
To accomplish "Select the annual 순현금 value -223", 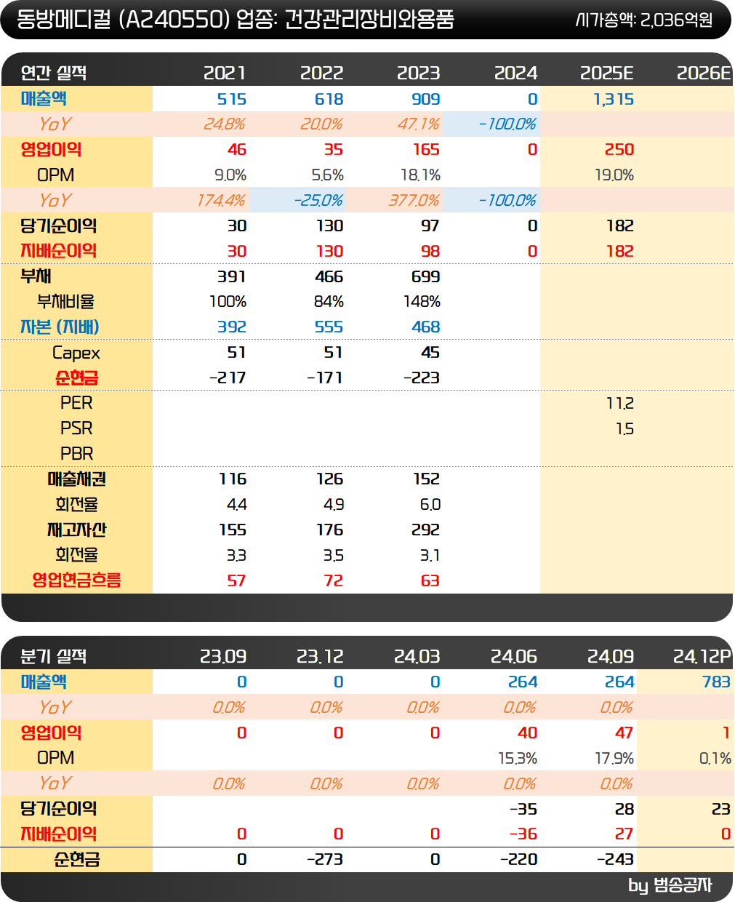I will point(422,378).
